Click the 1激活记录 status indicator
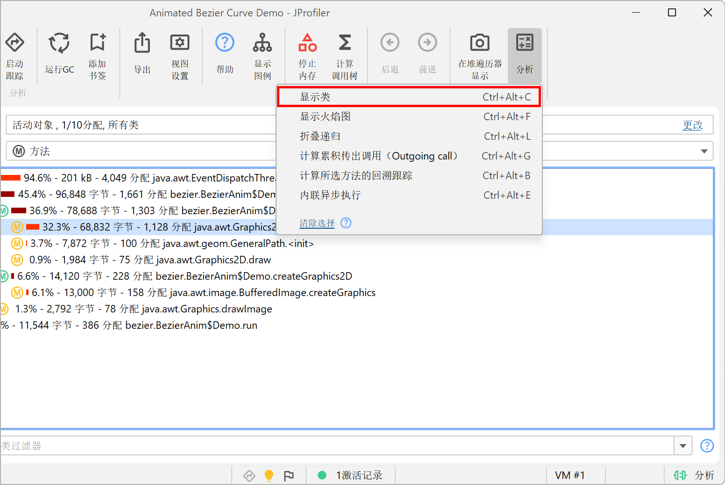Image resolution: width=725 pixels, height=485 pixels. coord(350,475)
